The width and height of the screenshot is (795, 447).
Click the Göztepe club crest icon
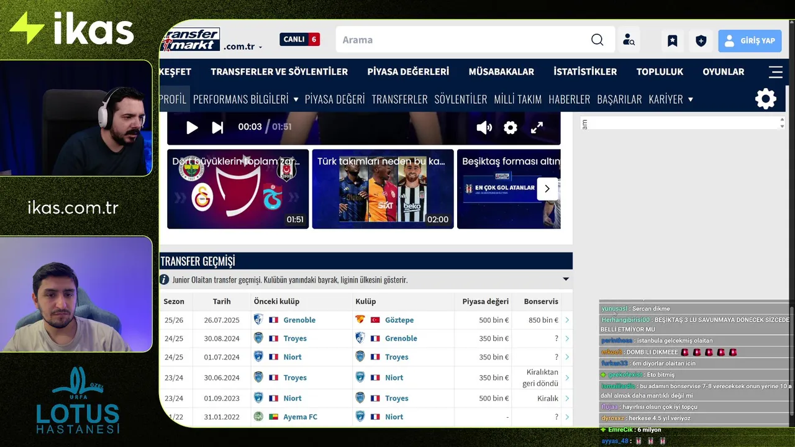360,320
